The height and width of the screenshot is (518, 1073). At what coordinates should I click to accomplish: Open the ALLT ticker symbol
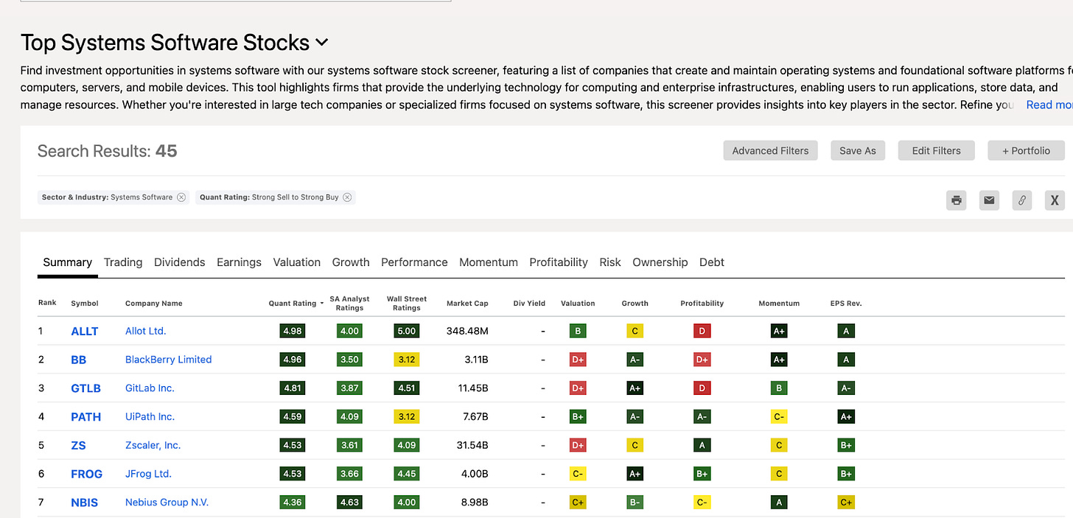pyautogui.click(x=85, y=332)
